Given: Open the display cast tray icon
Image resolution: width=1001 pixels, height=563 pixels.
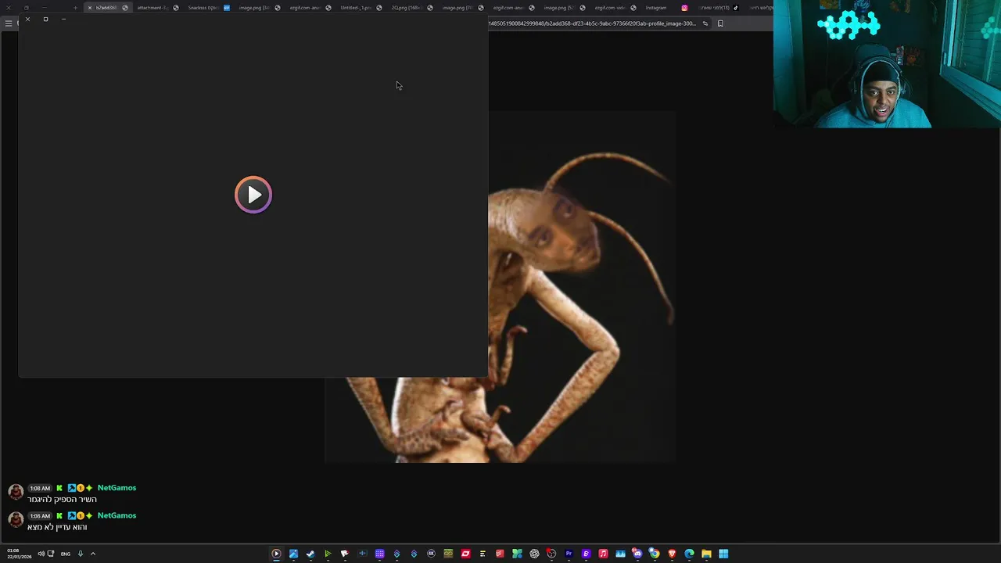Looking at the screenshot, I should 51,554.
